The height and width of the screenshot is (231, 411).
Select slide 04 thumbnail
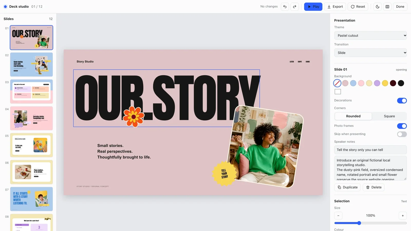(x=31, y=118)
